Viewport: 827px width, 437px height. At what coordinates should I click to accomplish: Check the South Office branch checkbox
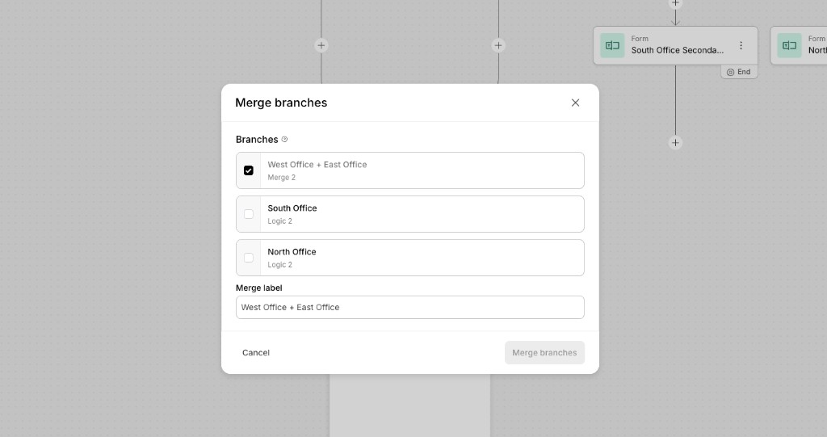[249, 214]
